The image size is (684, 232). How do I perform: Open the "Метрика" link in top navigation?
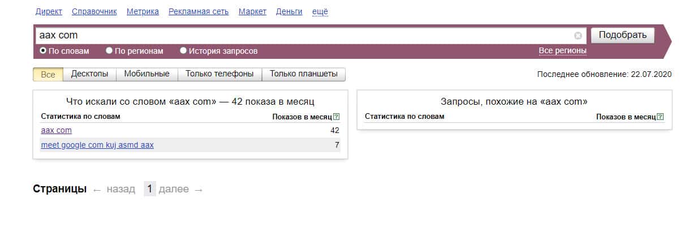[x=143, y=11]
